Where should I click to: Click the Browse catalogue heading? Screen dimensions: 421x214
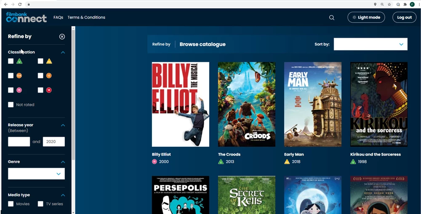(x=203, y=44)
